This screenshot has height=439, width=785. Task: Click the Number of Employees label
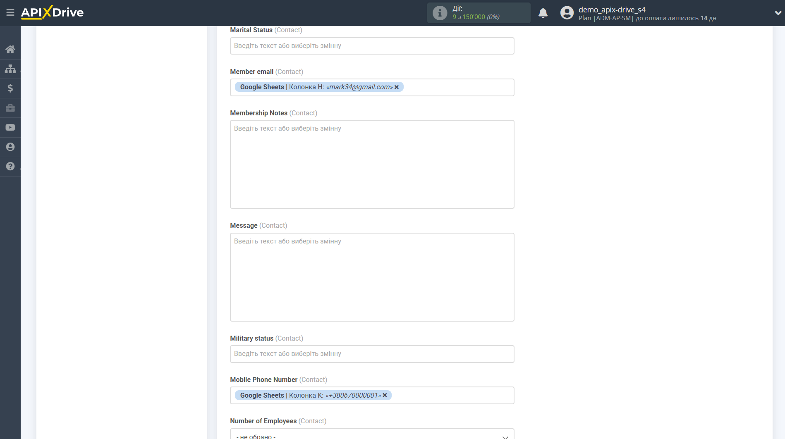[x=278, y=421]
